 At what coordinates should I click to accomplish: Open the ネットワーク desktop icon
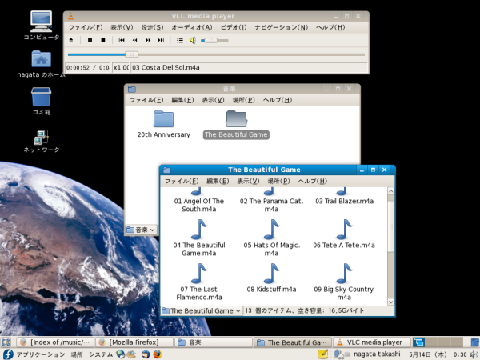[42, 142]
